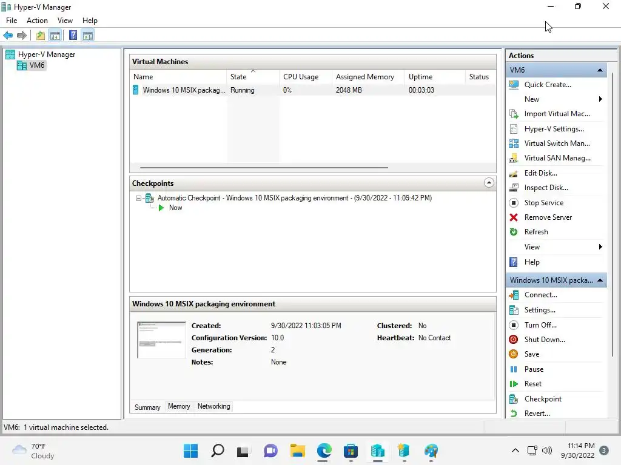This screenshot has width=621, height=465.
Task: Click Edit Disk action
Action: pyautogui.click(x=540, y=173)
